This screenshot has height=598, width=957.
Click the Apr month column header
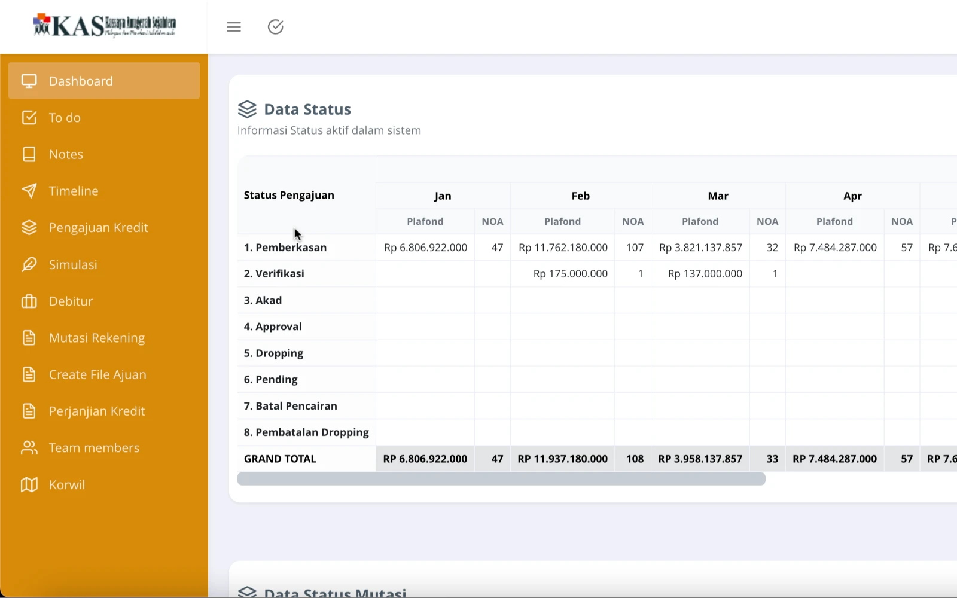tap(852, 196)
